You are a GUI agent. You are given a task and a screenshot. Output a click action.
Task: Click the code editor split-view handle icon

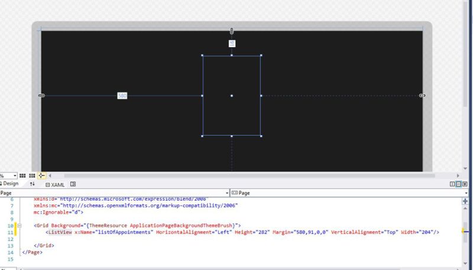point(465,201)
